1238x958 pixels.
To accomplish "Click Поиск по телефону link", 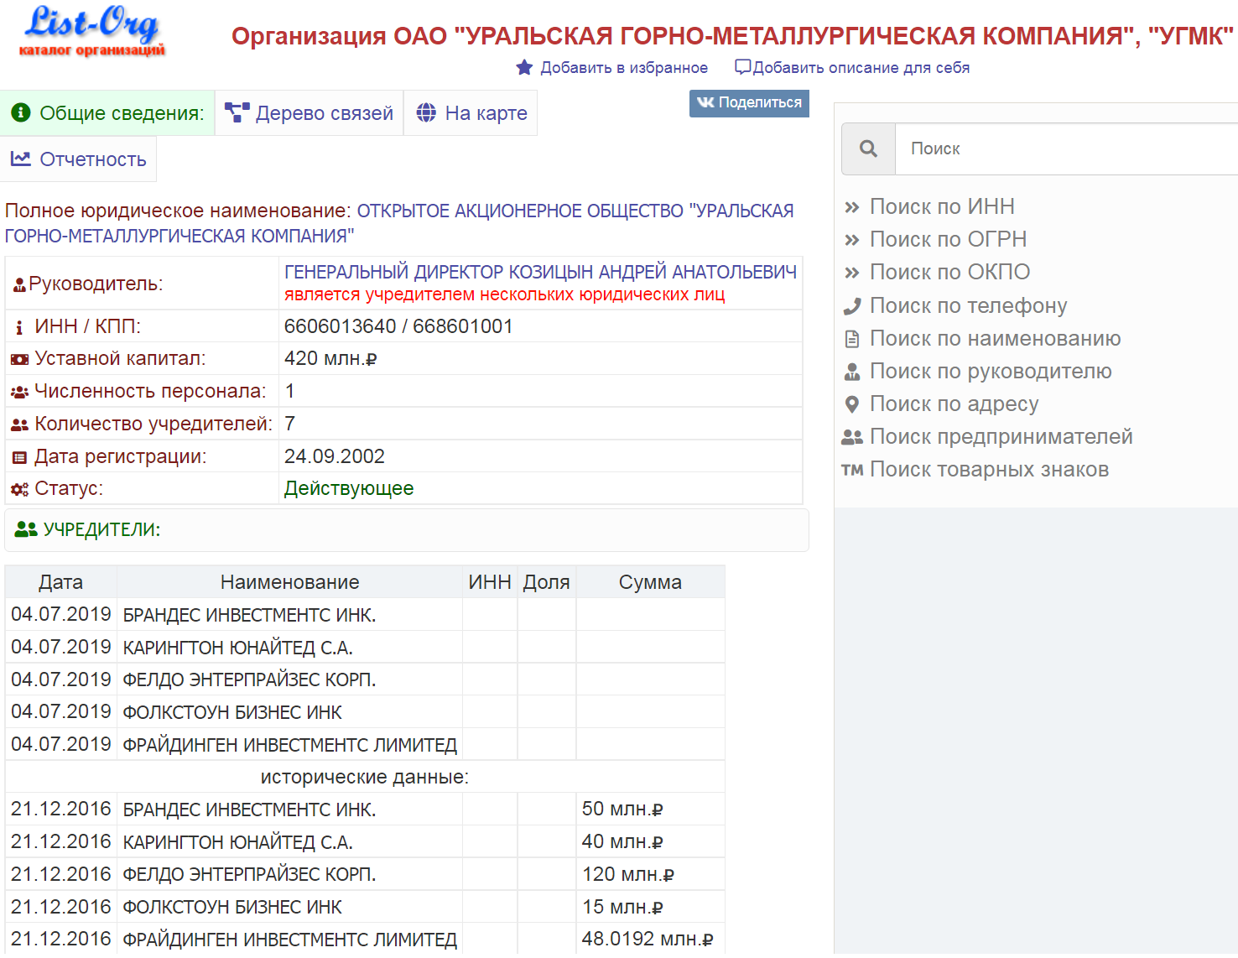I will 969,305.
